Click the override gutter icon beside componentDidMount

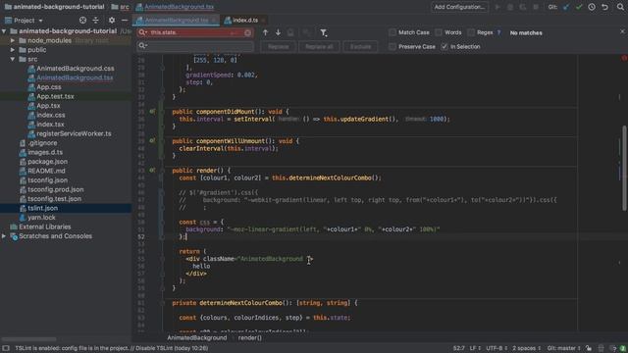pyautogui.click(x=152, y=112)
